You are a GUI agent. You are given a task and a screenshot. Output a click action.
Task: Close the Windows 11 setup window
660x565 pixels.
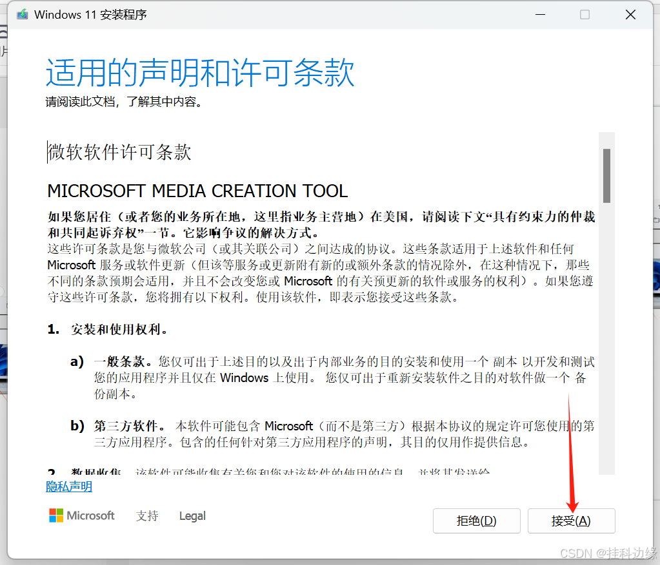(x=630, y=15)
